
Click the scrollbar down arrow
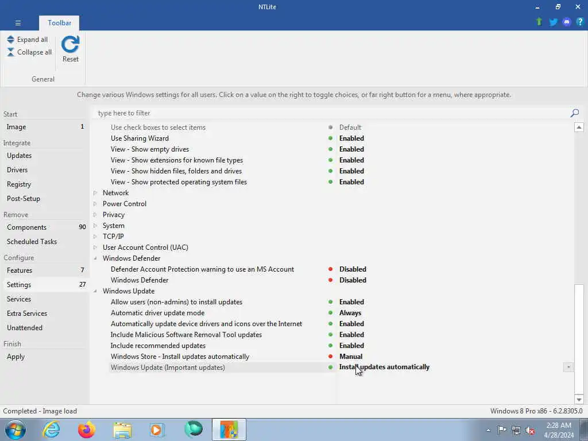pyautogui.click(x=579, y=400)
